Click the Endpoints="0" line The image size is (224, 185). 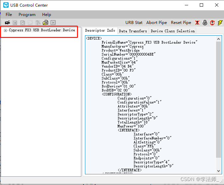[x=146, y=158]
